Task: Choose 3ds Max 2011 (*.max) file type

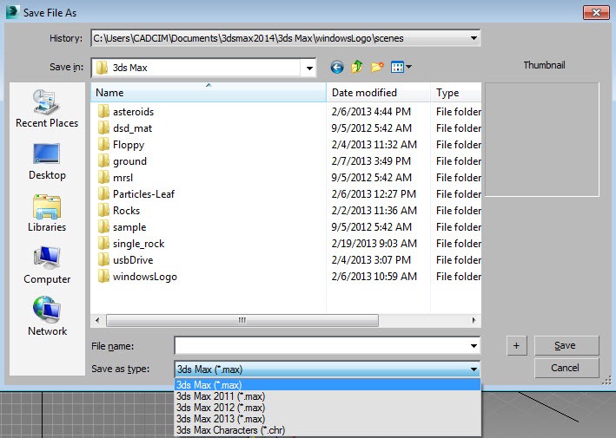Action: click(328, 396)
